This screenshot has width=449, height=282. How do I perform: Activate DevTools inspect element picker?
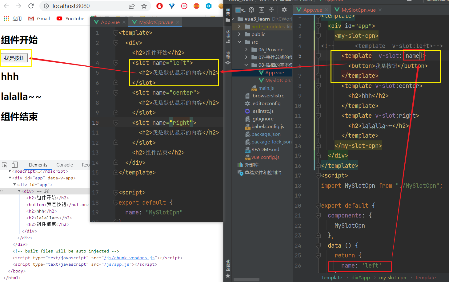(4, 165)
